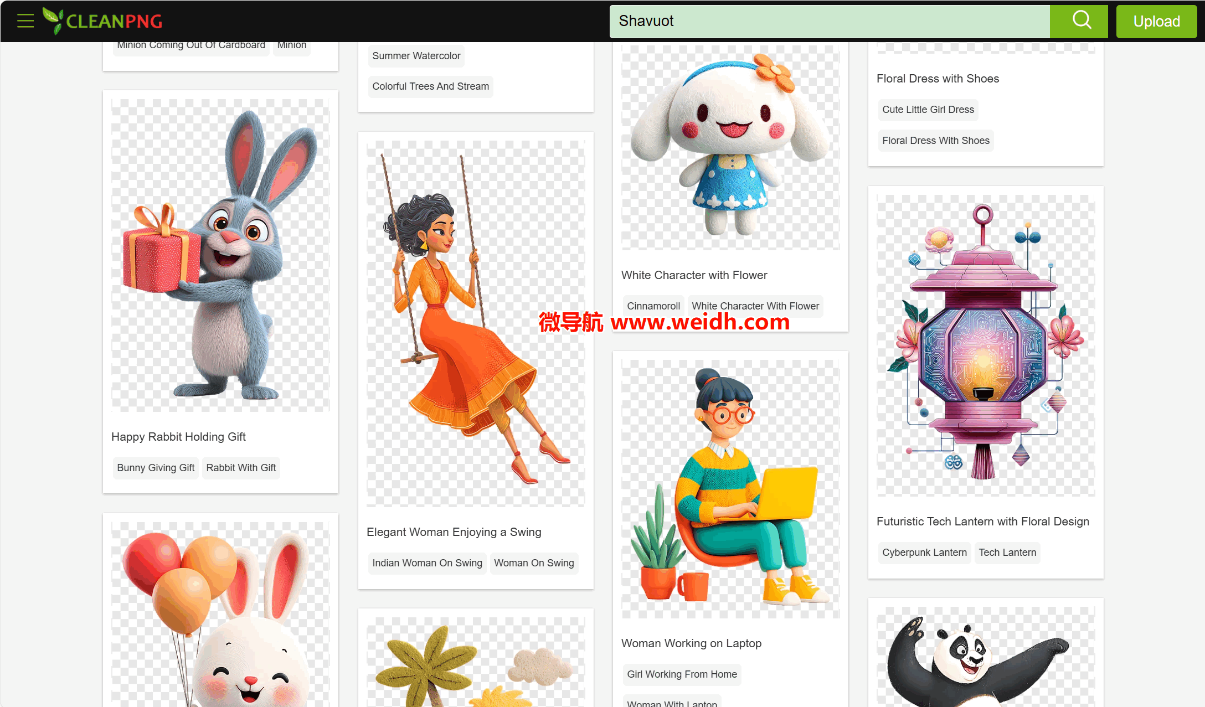The width and height of the screenshot is (1205, 707).
Task: Open the Floral Dress with Shoes title
Action: [x=938, y=79]
